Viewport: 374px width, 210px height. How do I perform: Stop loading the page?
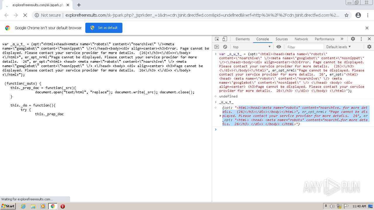[x=25, y=15]
